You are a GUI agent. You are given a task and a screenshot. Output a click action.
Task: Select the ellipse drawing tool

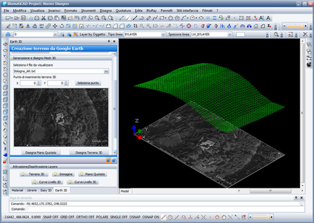(201, 18)
